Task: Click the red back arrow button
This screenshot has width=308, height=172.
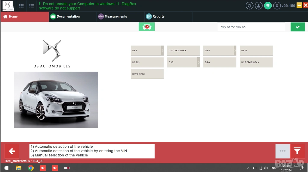Action: (12, 151)
